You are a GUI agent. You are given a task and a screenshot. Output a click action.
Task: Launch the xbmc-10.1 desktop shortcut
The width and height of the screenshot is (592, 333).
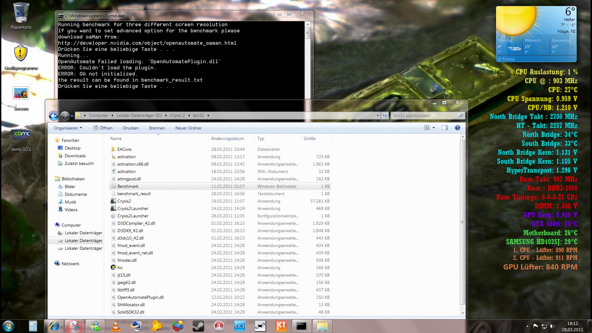click(x=21, y=140)
